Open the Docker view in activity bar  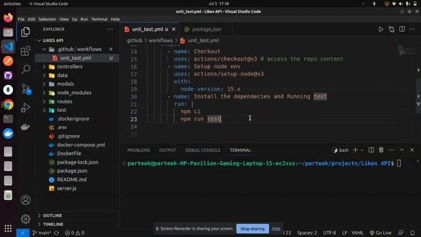(26, 126)
